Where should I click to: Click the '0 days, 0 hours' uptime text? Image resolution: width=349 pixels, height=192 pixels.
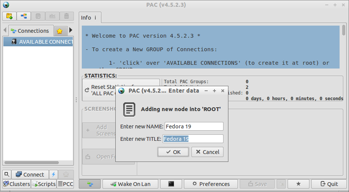click(x=294, y=98)
